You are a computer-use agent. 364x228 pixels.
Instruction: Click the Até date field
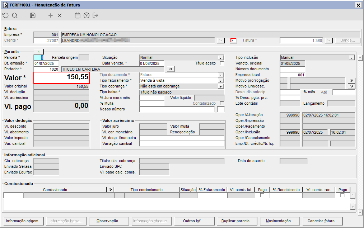coord(344,92)
